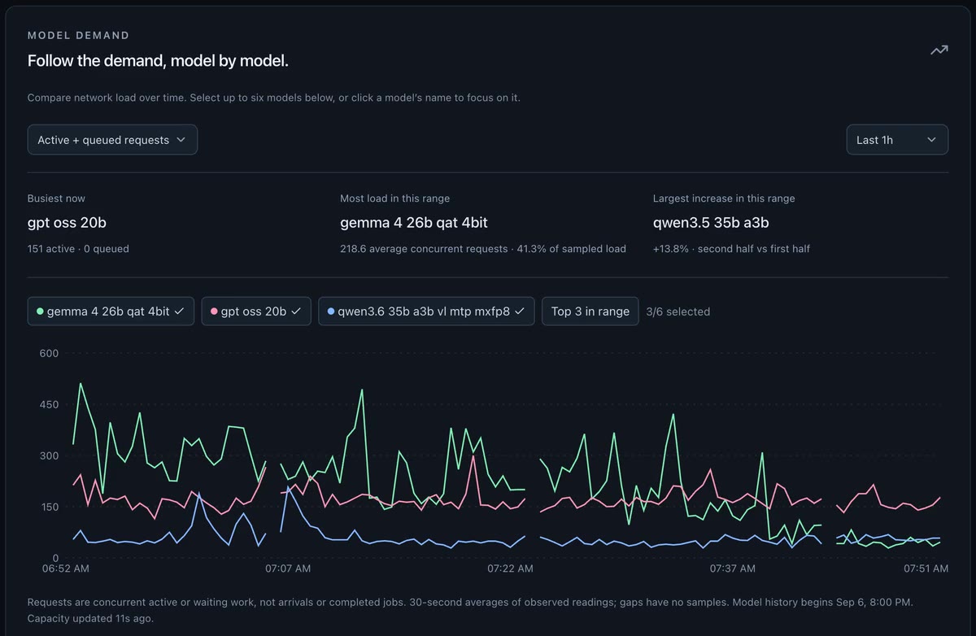Click the Capacity updated 11s ago text
The height and width of the screenshot is (636, 976).
tap(90, 618)
